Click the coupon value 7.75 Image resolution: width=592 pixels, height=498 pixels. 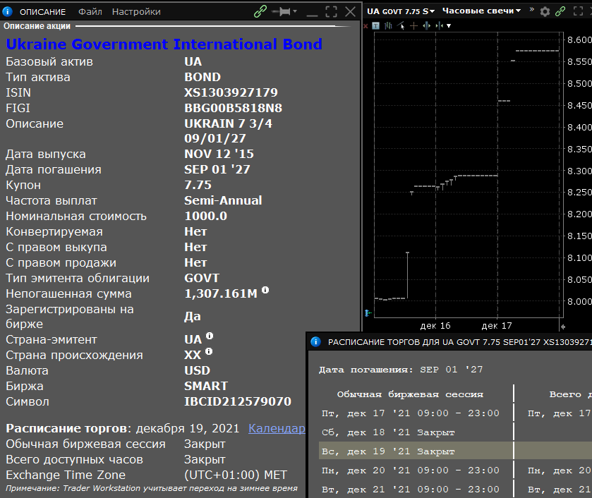tap(198, 185)
